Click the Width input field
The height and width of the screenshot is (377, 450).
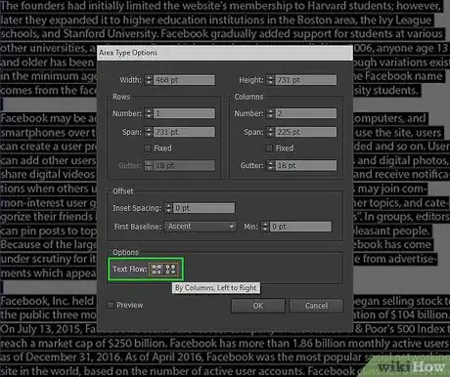(184, 80)
